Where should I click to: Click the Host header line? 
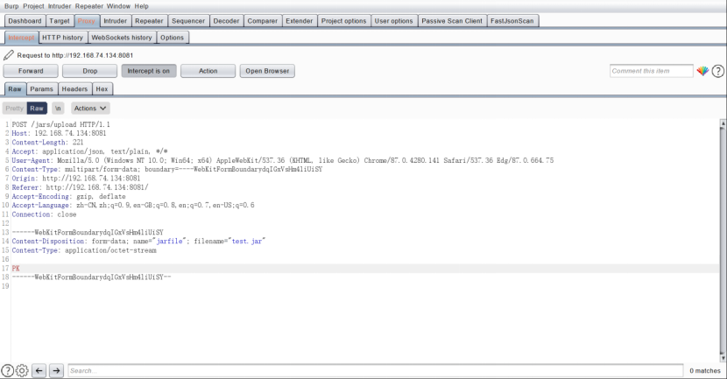pos(59,133)
